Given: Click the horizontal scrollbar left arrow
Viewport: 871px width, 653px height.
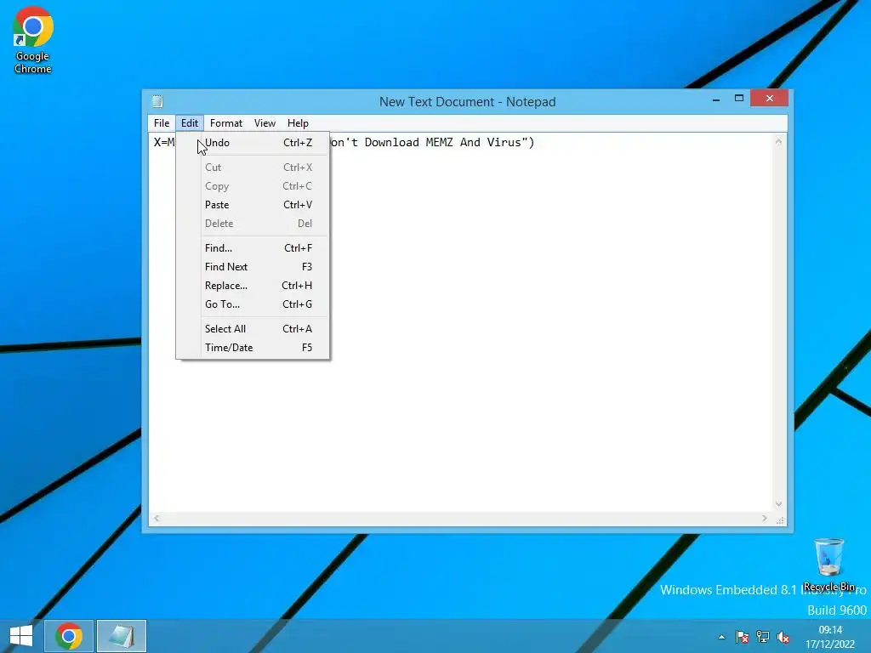Looking at the screenshot, I should 157,519.
